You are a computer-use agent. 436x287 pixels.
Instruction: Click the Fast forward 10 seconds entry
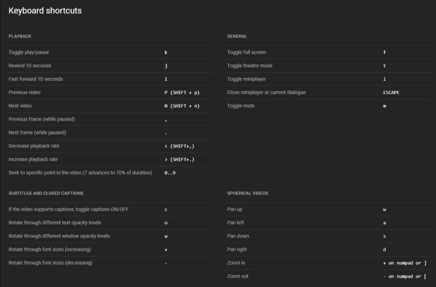pos(36,79)
